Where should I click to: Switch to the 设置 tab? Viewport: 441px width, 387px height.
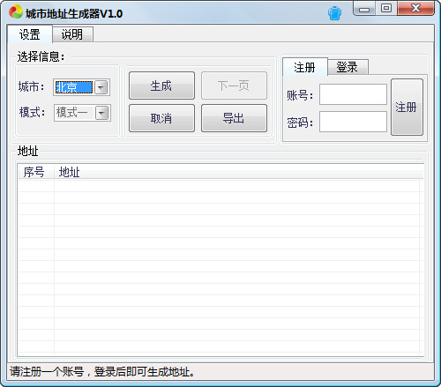(30, 34)
